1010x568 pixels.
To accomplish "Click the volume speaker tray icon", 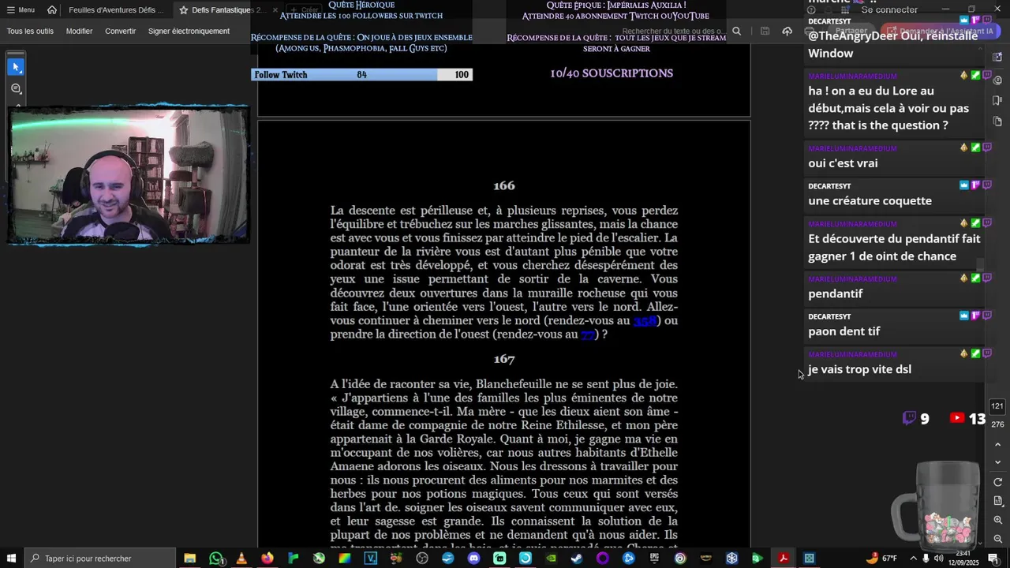I will 939,558.
